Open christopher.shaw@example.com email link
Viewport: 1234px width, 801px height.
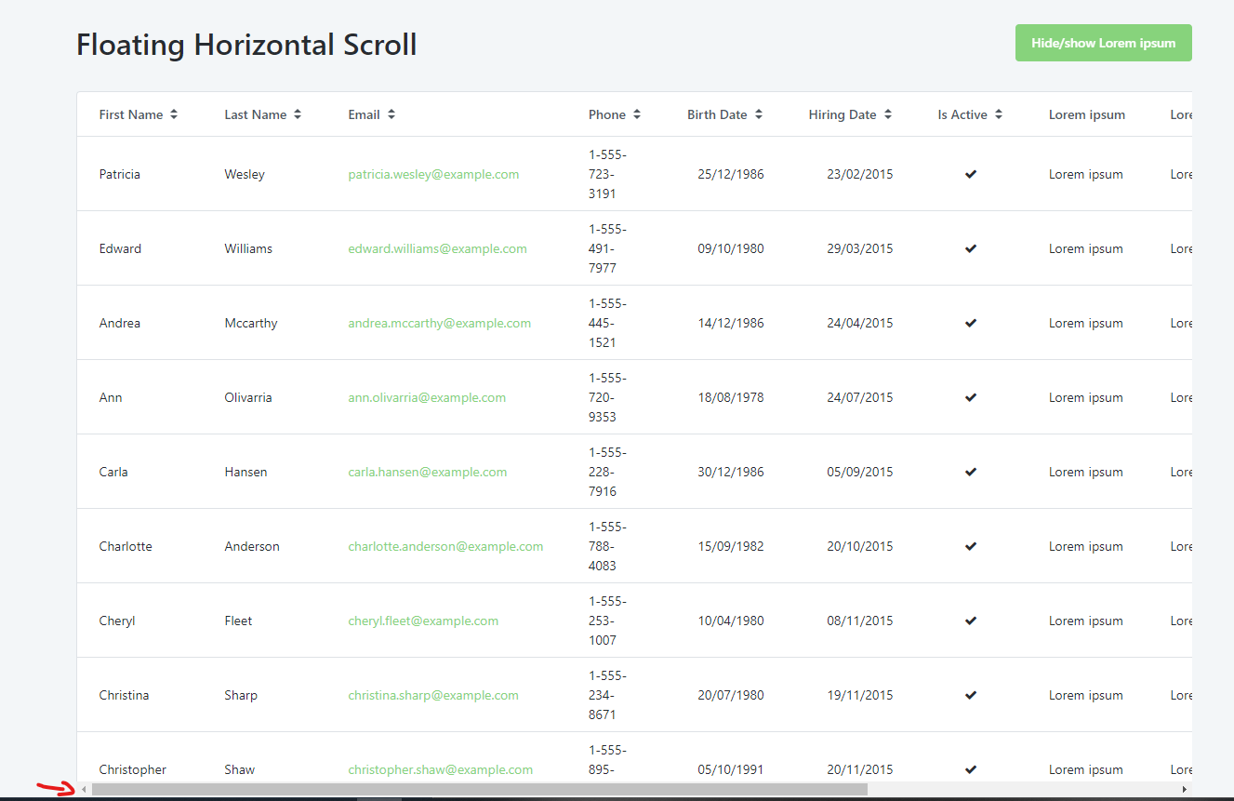(441, 769)
